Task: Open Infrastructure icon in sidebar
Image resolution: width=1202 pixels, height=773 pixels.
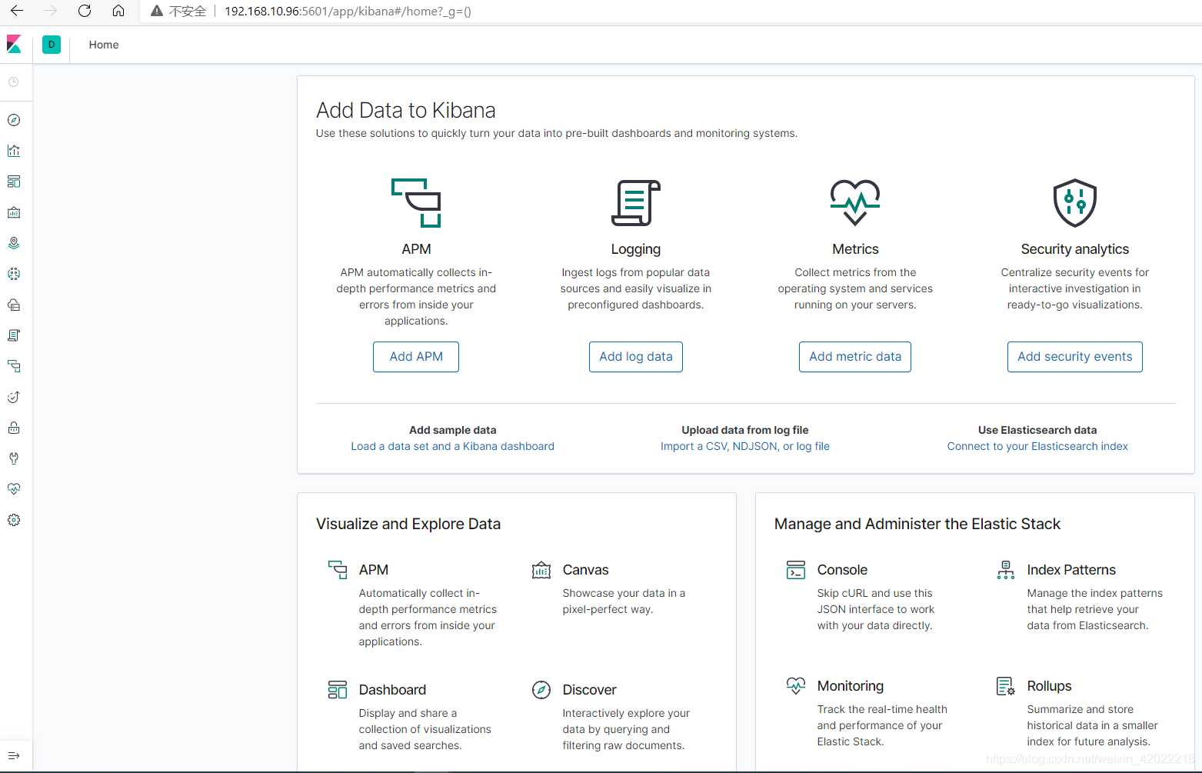Action: point(14,305)
